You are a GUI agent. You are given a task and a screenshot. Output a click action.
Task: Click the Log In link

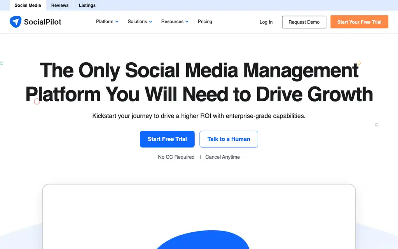click(x=266, y=22)
